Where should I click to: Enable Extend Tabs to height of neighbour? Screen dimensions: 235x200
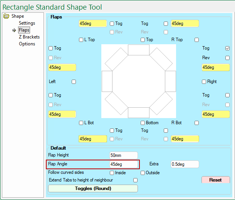coord(135,180)
